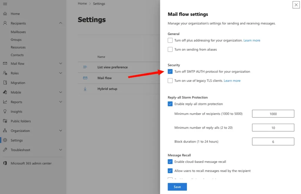Click the Migration icon in sidebar

click(x=5, y=83)
